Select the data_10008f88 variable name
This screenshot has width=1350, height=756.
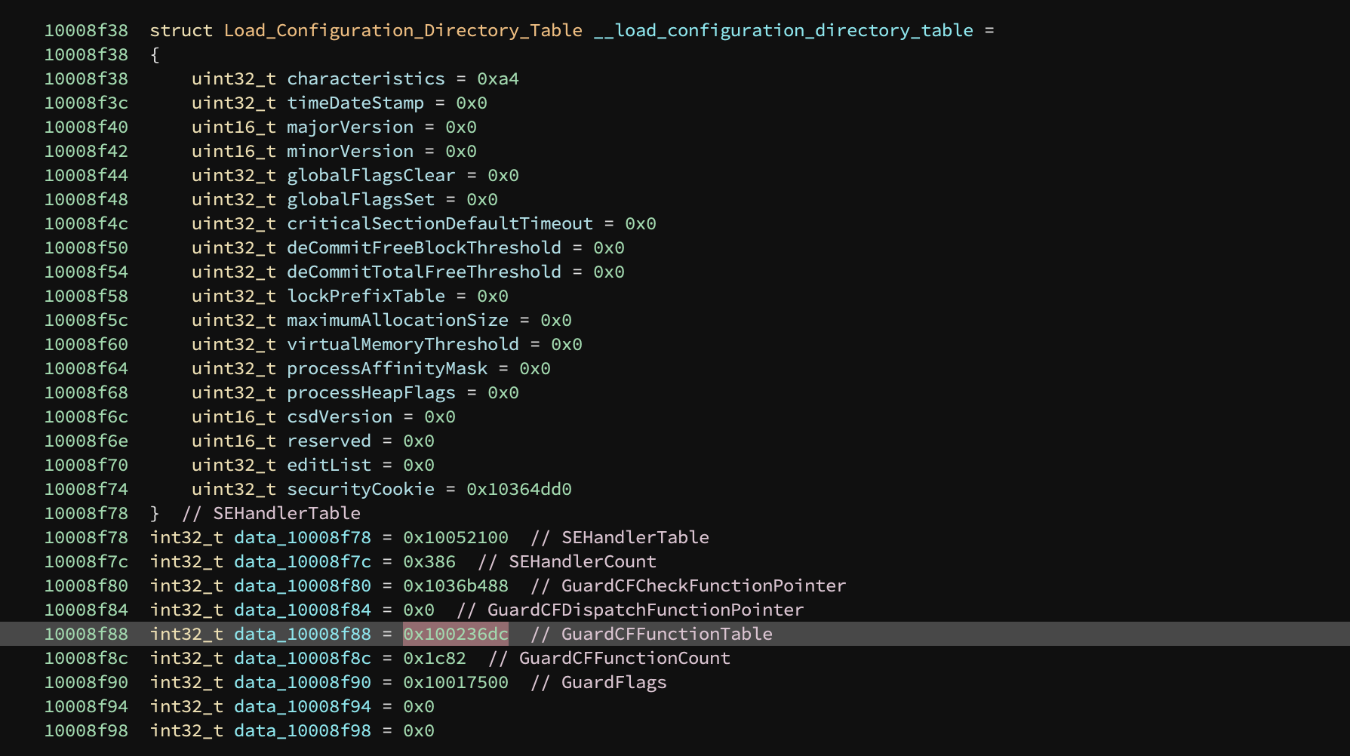[300, 634]
